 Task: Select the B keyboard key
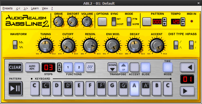(x=157, y=88)
